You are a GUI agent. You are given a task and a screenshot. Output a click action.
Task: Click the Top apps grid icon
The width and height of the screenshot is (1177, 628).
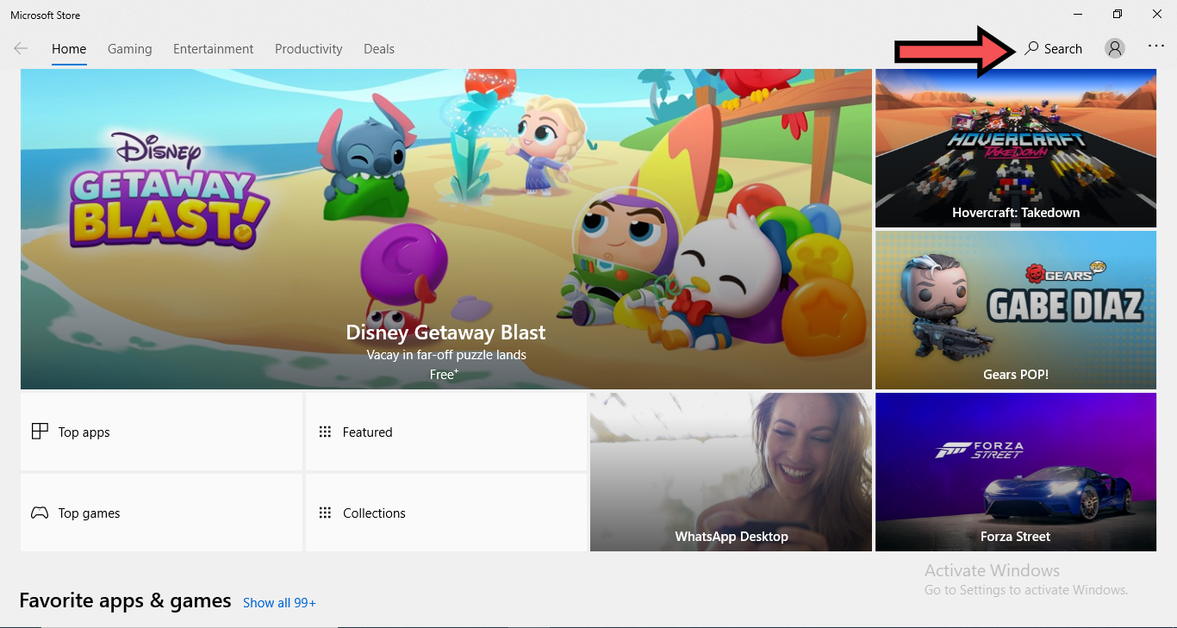click(40, 432)
